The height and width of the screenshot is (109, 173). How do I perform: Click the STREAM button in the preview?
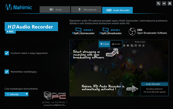(x=105, y=44)
